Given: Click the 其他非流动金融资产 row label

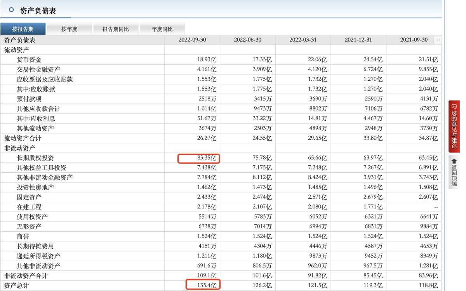Looking at the screenshot, I should 45,177.
